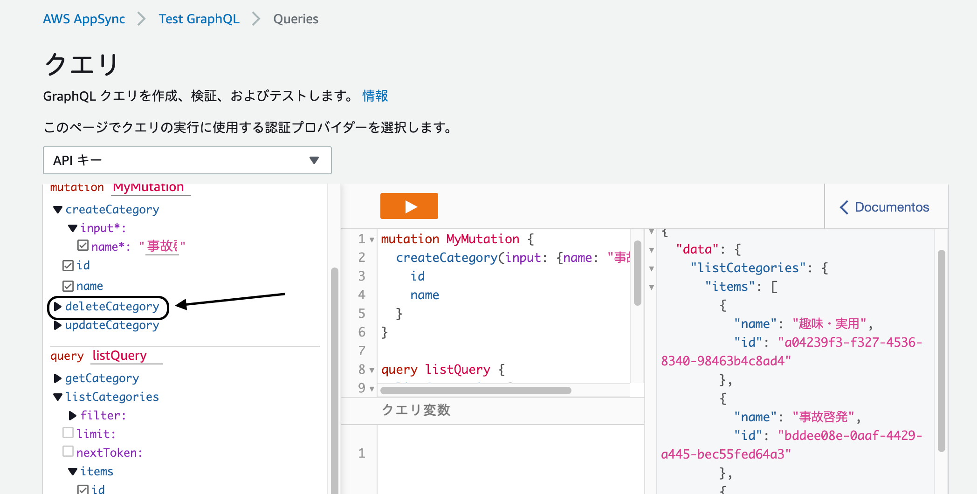Collapse the createCategory mutation node

58,210
